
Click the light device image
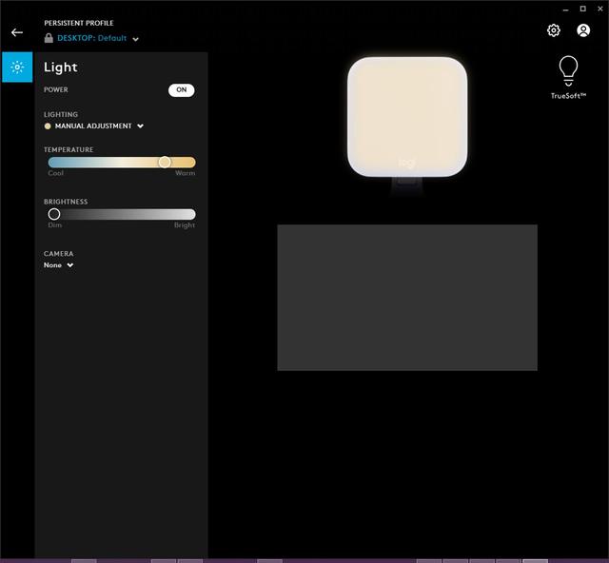pos(407,117)
